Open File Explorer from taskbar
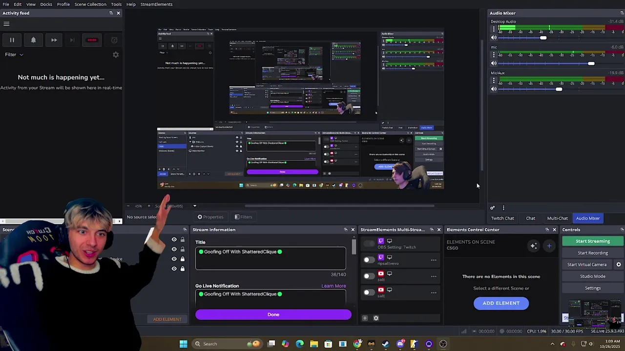625x351 pixels. [314, 344]
